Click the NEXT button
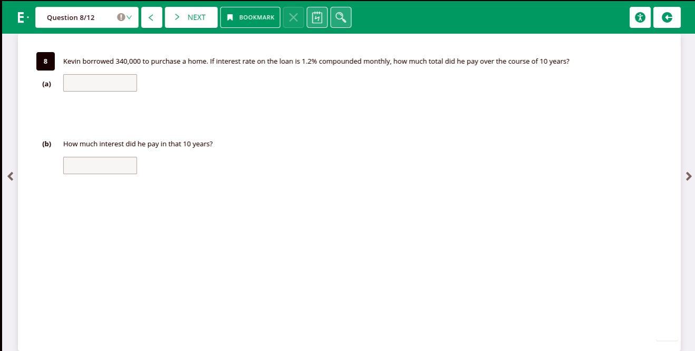This screenshot has width=695, height=351. point(191,17)
